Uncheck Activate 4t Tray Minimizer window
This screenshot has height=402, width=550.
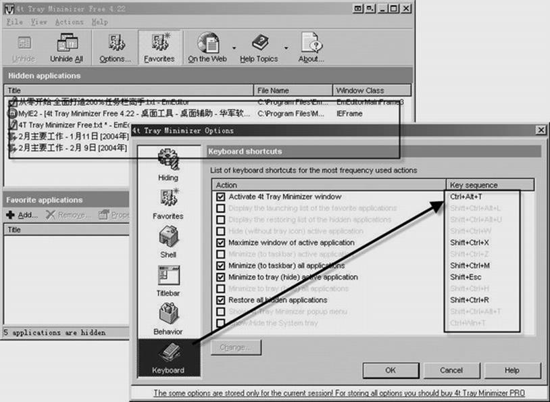[221, 197]
